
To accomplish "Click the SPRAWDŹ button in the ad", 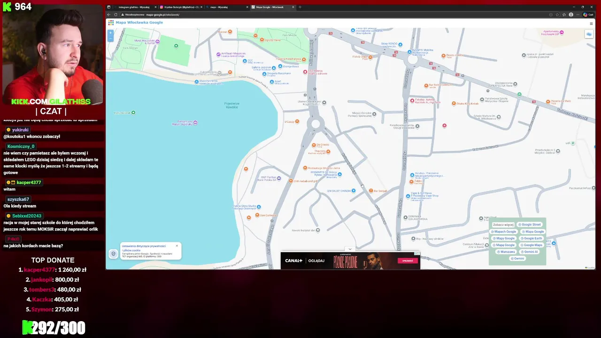I will click(x=407, y=261).
